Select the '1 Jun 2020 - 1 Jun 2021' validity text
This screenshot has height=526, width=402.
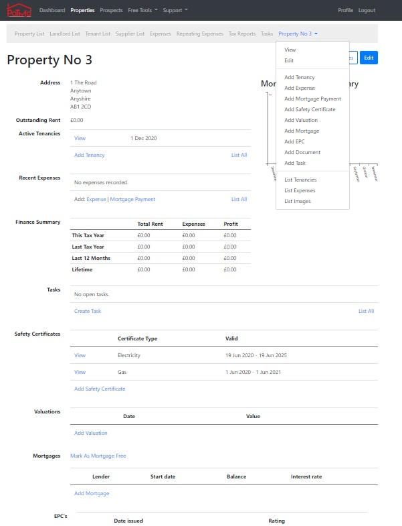[254, 372]
